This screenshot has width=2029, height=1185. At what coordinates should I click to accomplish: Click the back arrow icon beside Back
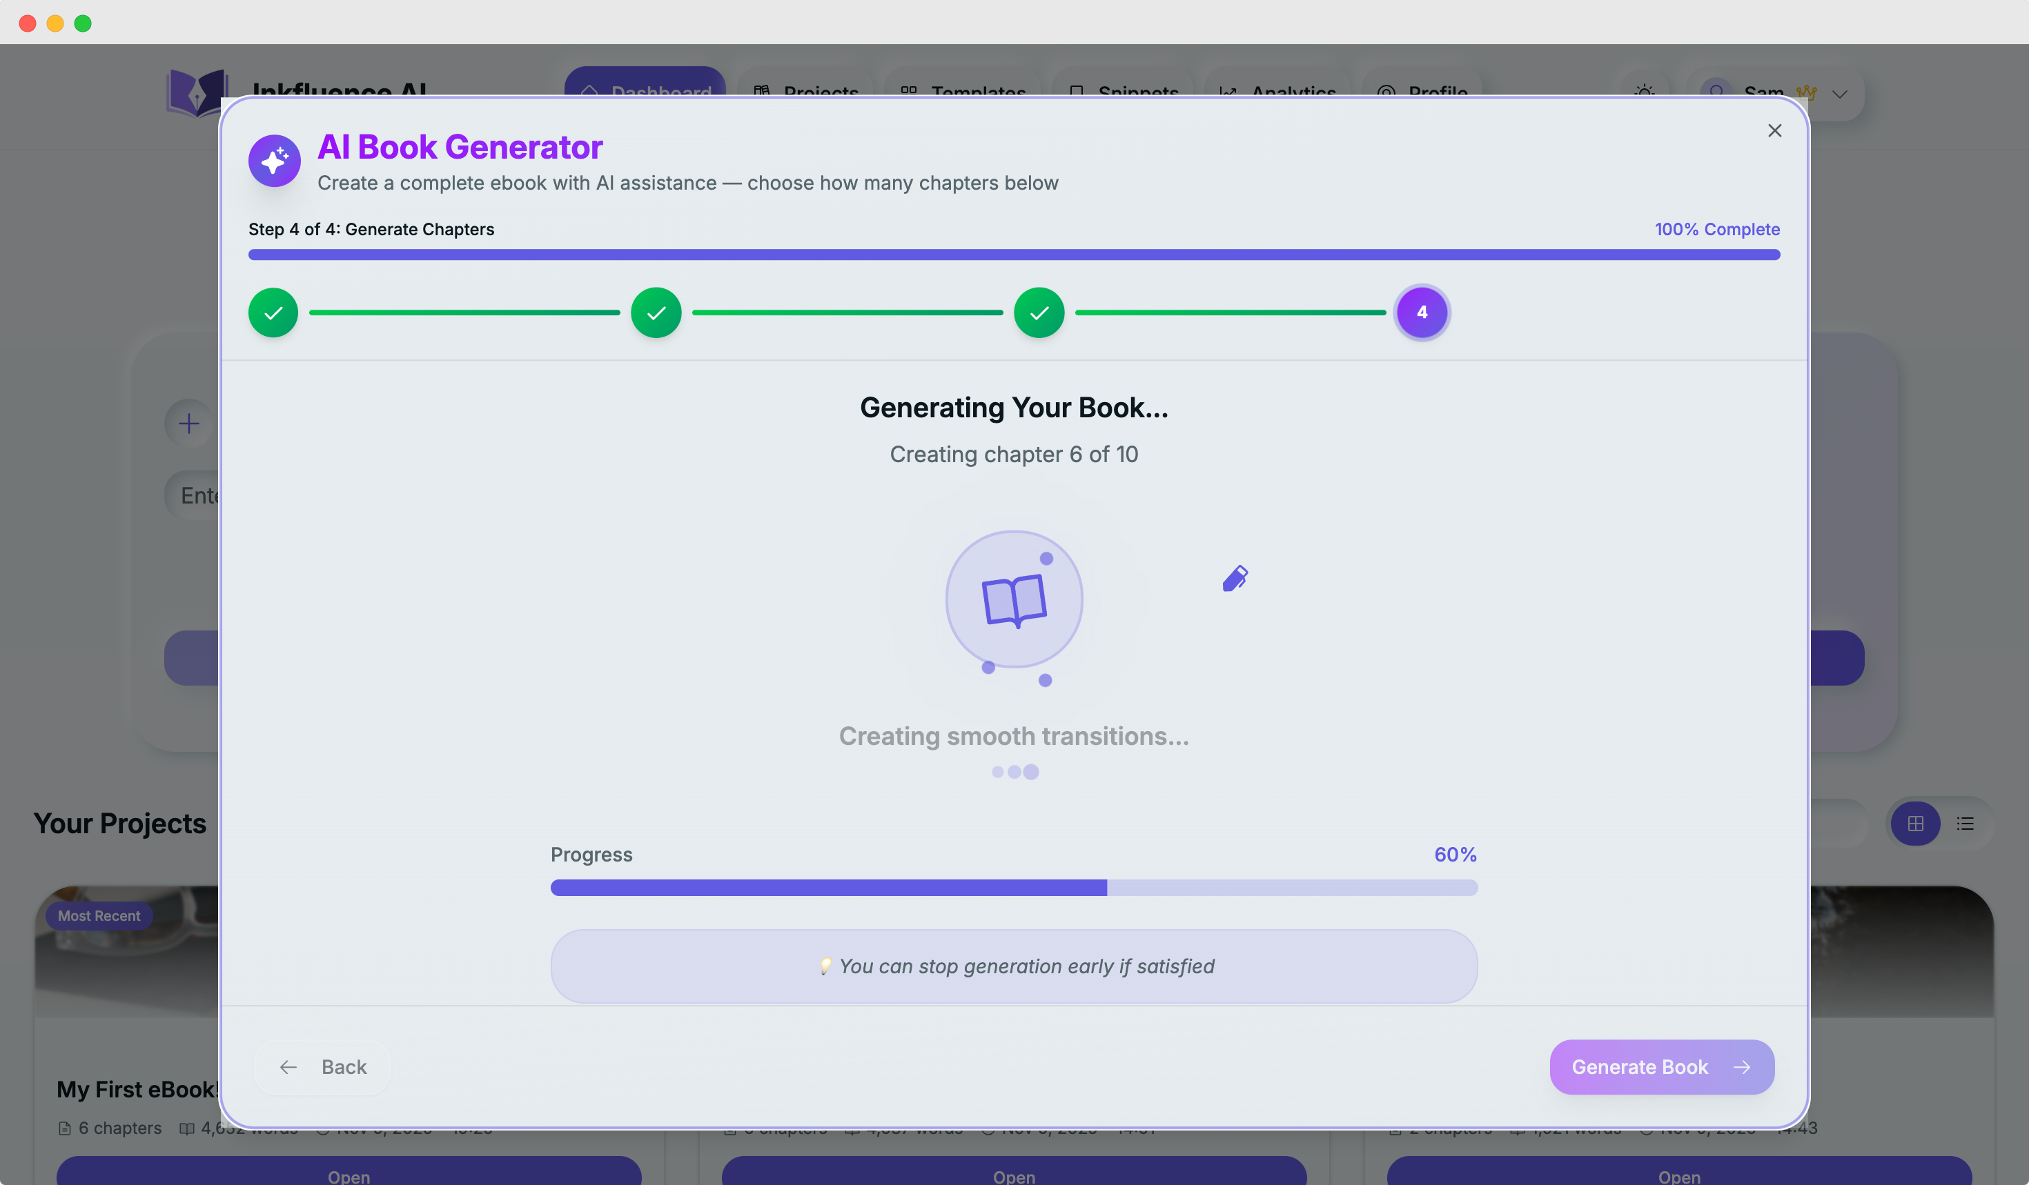[287, 1067]
